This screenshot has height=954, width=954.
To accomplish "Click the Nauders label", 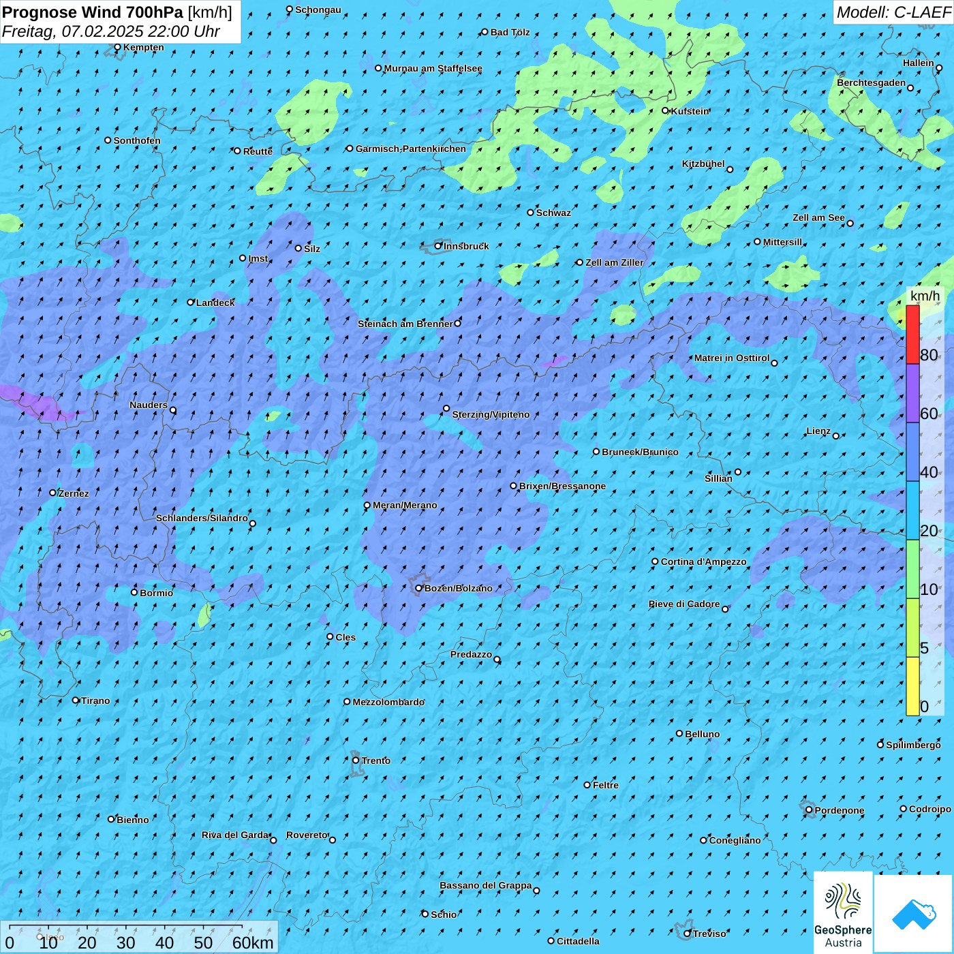I will 149,405.
